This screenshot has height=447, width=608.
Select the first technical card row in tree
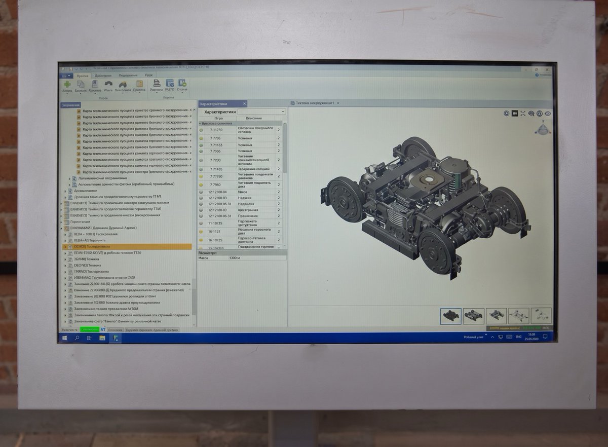[x=134, y=110]
